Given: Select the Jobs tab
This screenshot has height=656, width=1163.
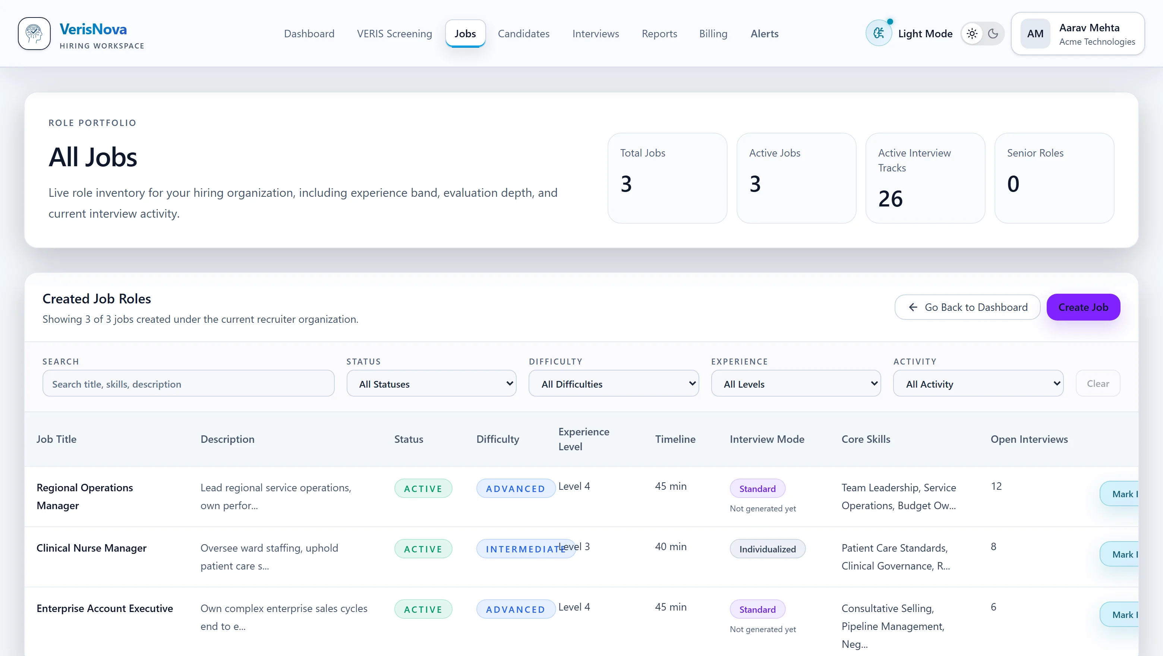Looking at the screenshot, I should pyautogui.click(x=465, y=34).
